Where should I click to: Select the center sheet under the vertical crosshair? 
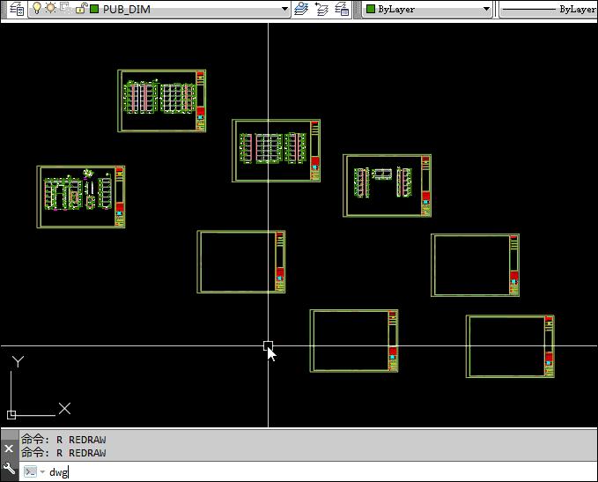click(277, 151)
